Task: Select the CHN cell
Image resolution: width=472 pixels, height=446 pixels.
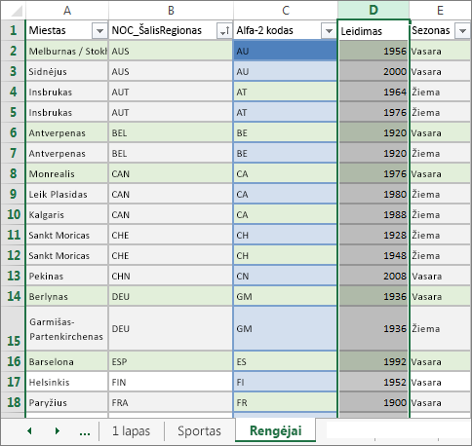Action: pos(171,276)
